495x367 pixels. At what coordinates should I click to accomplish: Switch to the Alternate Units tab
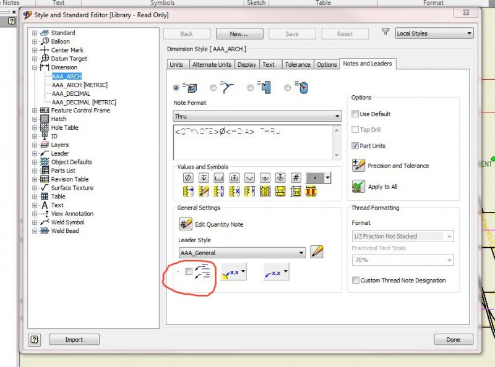point(212,64)
